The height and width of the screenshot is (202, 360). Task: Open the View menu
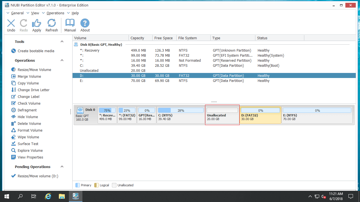tap(35, 13)
